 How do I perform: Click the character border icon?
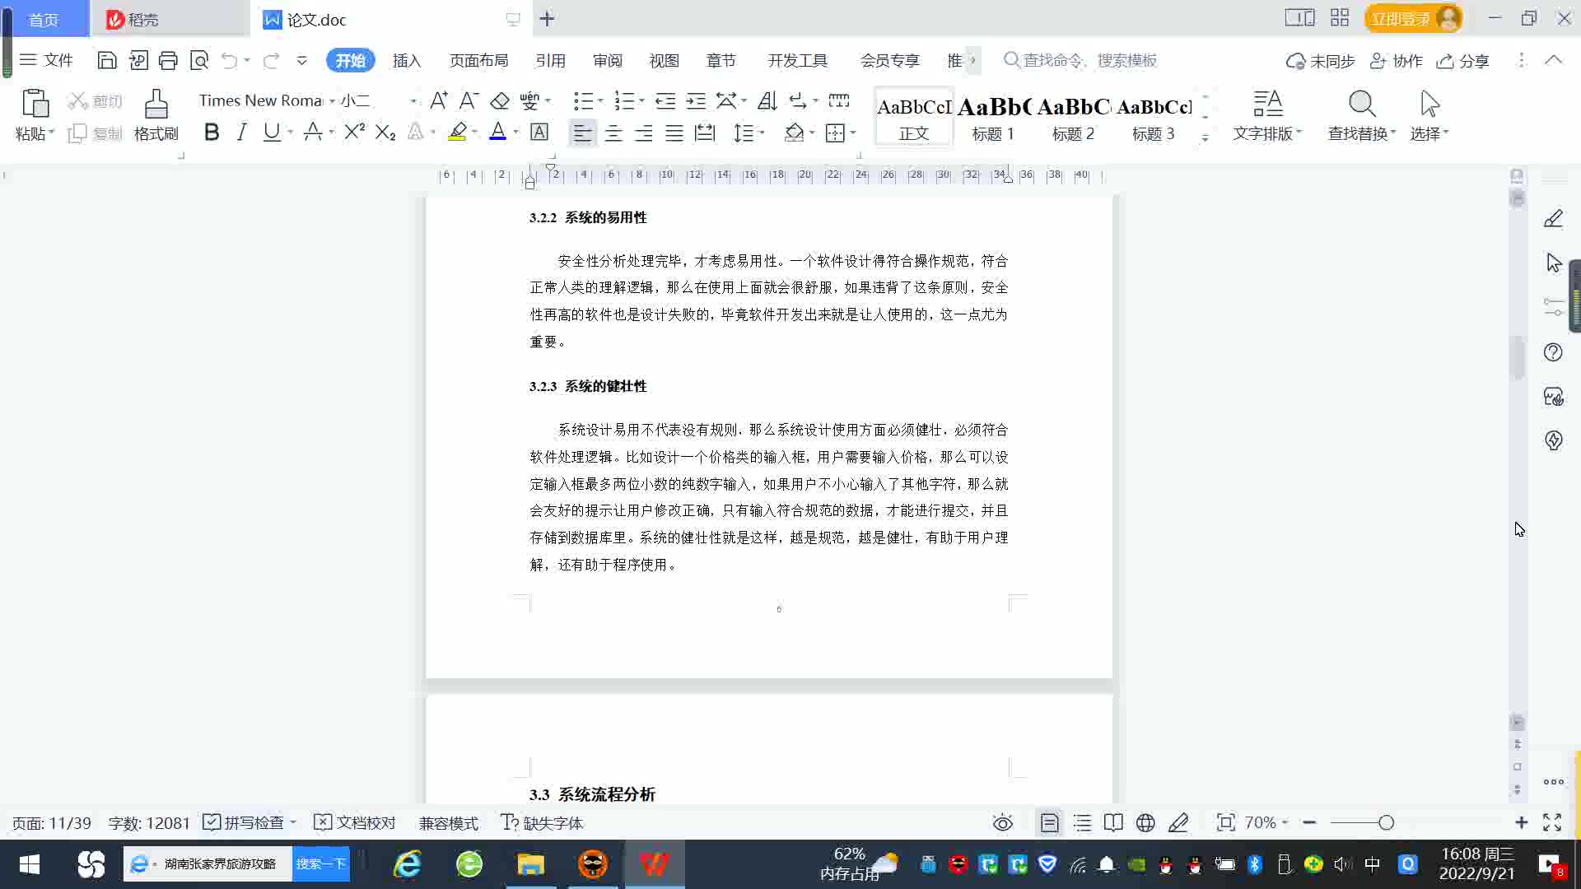[539, 132]
